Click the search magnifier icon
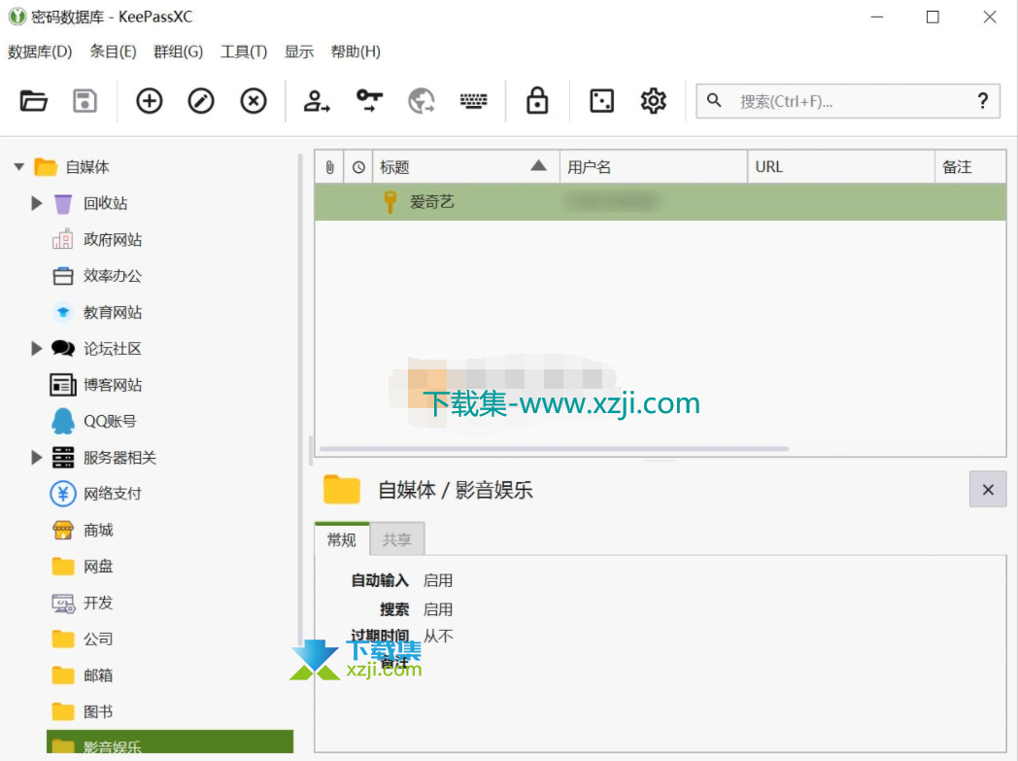 [x=714, y=101]
